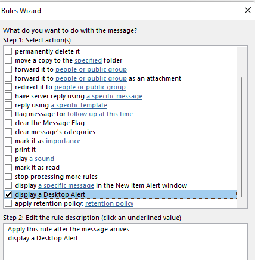This screenshot has width=255, height=260.
Task: Uncheck 'display a Desktop Alert' checkbox
Action: tap(8, 194)
